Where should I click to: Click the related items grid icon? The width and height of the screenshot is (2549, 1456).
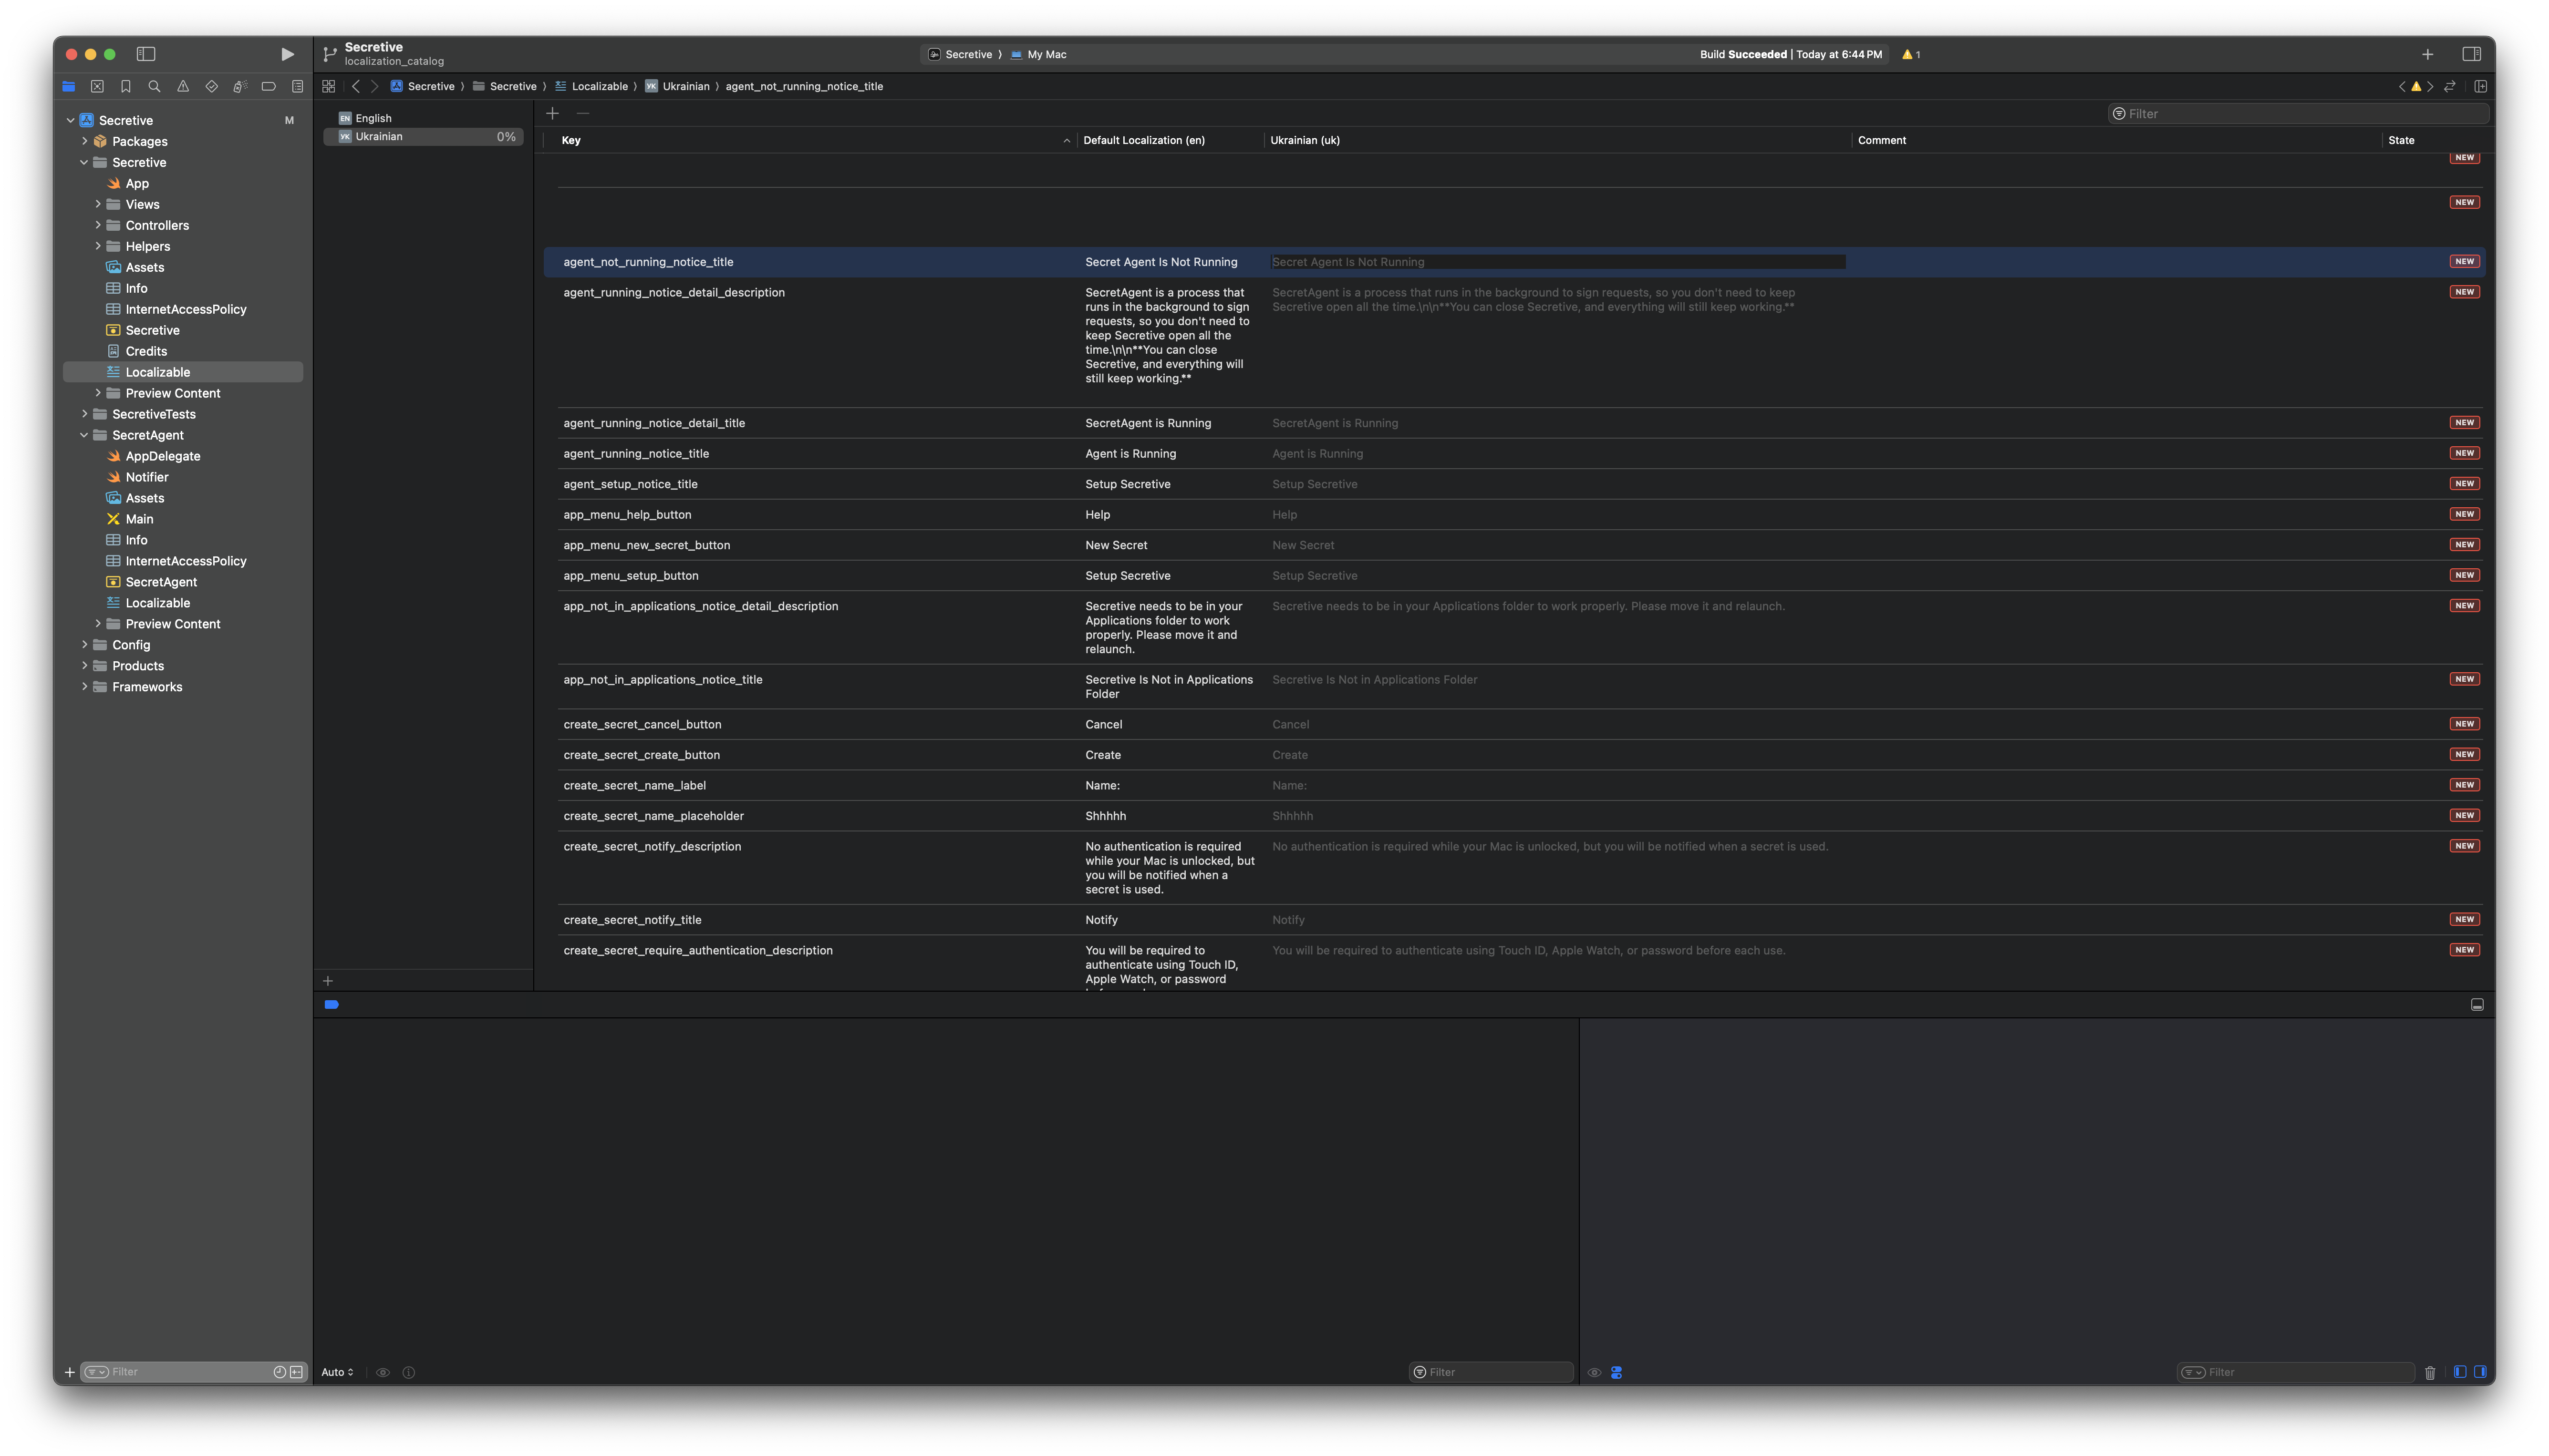coord(328,86)
